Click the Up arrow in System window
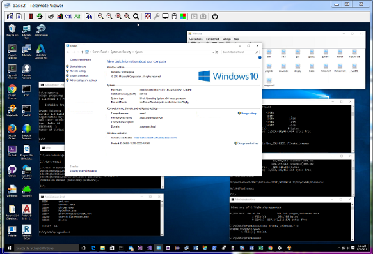Viewport: 373px width, 254px height. pyautogui.click(x=83, y=52)
